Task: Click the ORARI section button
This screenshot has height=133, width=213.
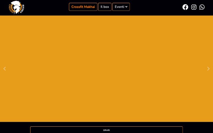Action: (106, 130)
